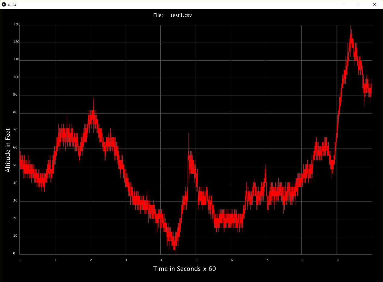The width and height of the screenshot is (383, 282).
Task: Close the data window
Action: [x=375, y=4]
